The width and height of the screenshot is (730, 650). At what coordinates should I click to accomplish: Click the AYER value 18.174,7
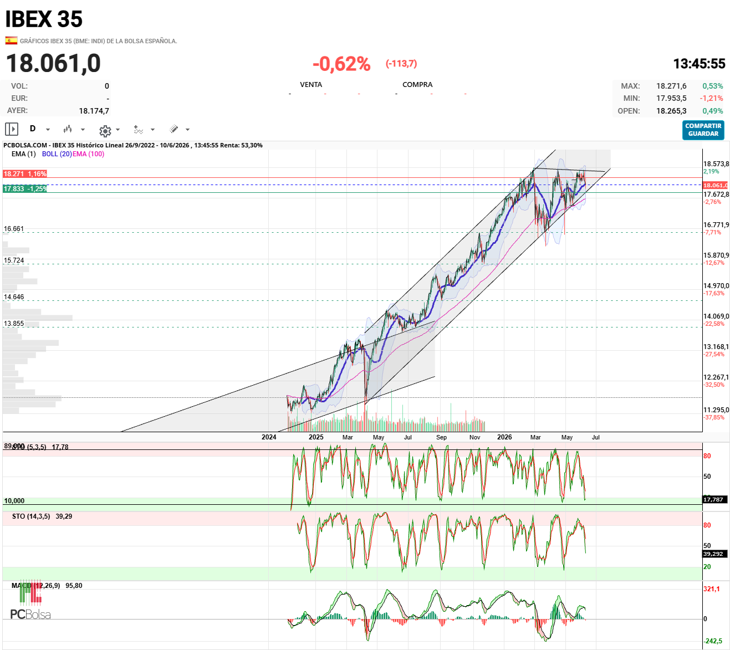94,111
